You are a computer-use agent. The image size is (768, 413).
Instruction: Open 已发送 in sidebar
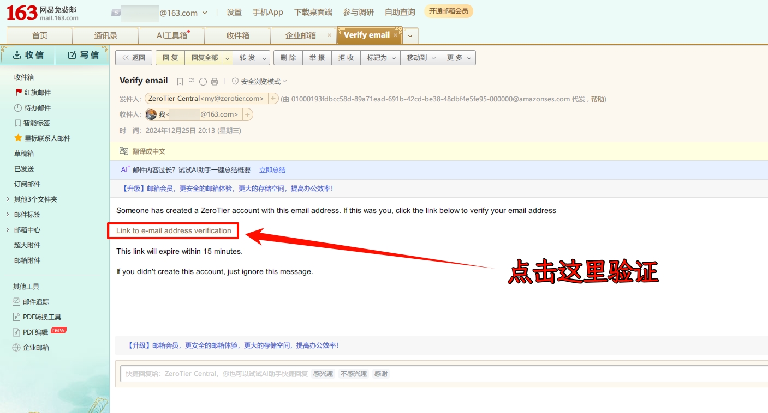point(24,169)
